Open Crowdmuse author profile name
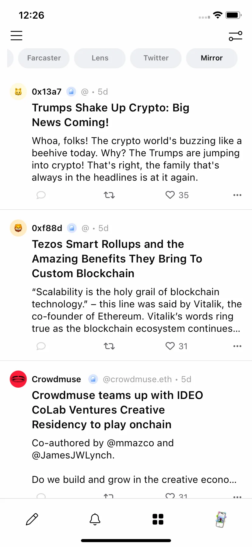 tap(57, 379)
